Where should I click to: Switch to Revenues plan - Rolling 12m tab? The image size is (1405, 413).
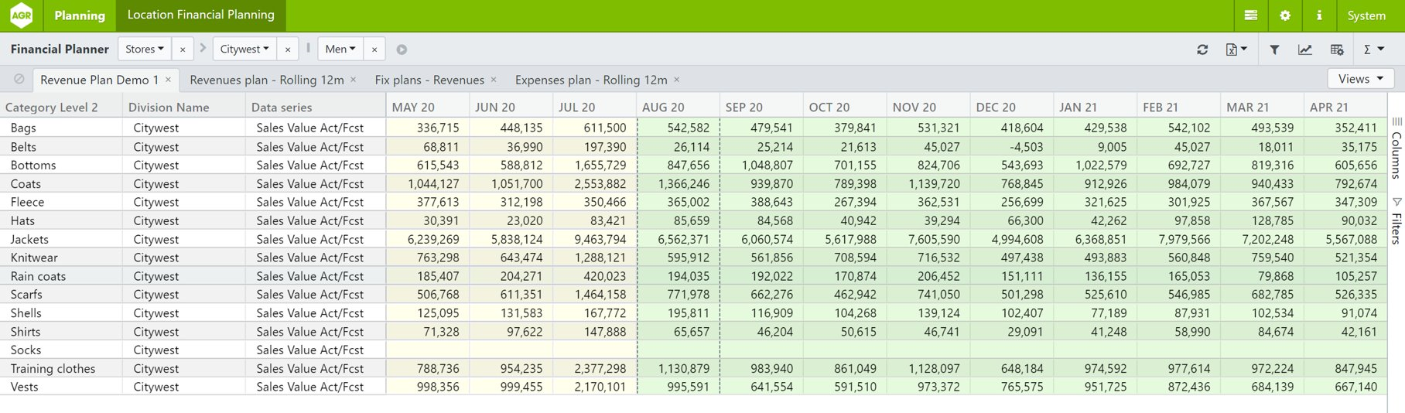266,80
